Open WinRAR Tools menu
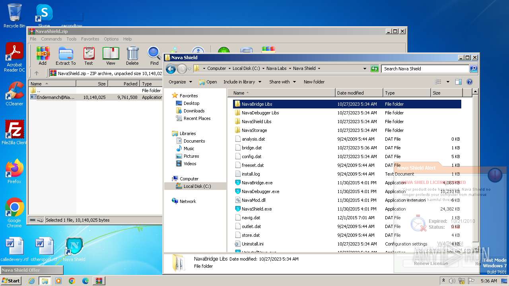This screenshot has width=509, height=286. click(x=72, y=39)
